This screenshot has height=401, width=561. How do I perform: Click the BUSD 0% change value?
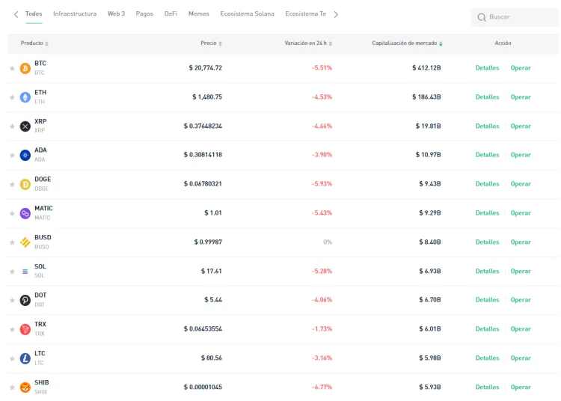pos(328,242)
